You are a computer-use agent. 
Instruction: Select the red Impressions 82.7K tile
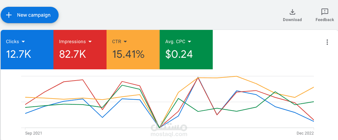80,50
